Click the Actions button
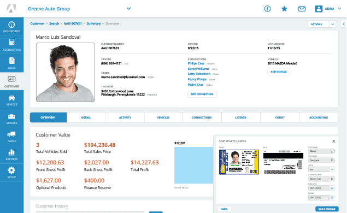347x213 pixels. 318,24
